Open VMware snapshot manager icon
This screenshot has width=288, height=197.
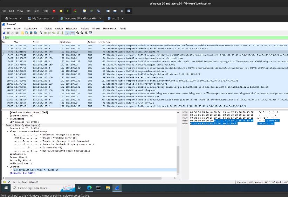coord(98,11)
